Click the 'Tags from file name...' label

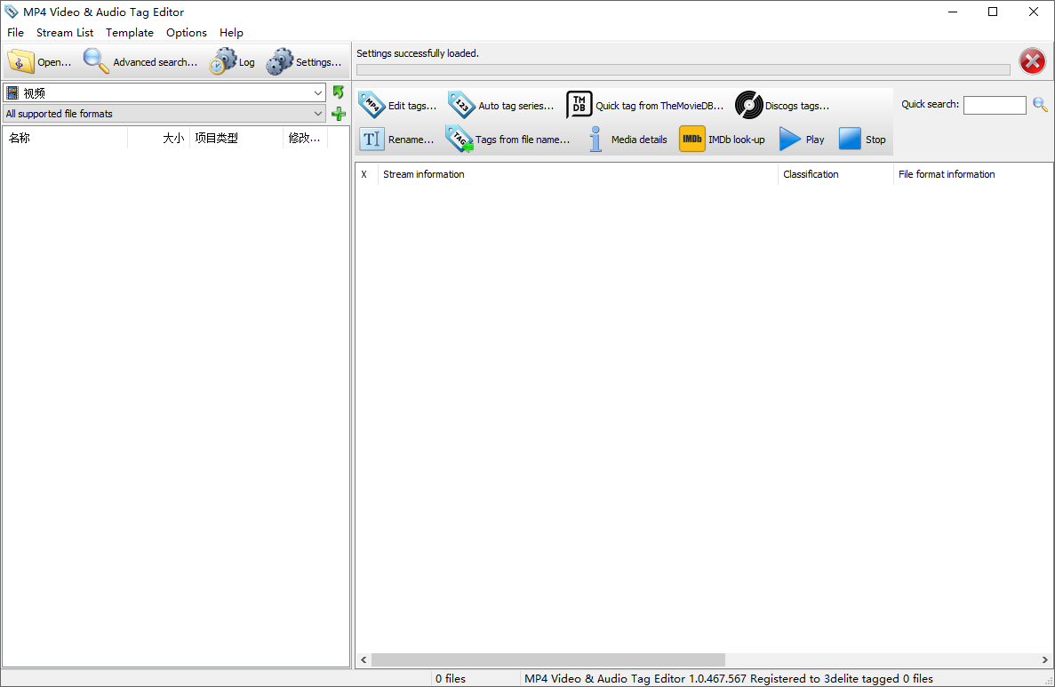click(522, 140)
